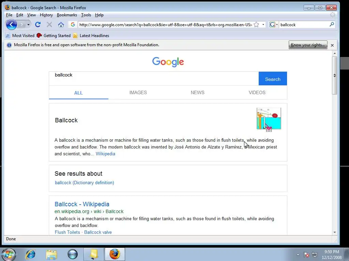Click the Google logo on the page
Viewport: 349px width, 261px height.
(168, 62)
